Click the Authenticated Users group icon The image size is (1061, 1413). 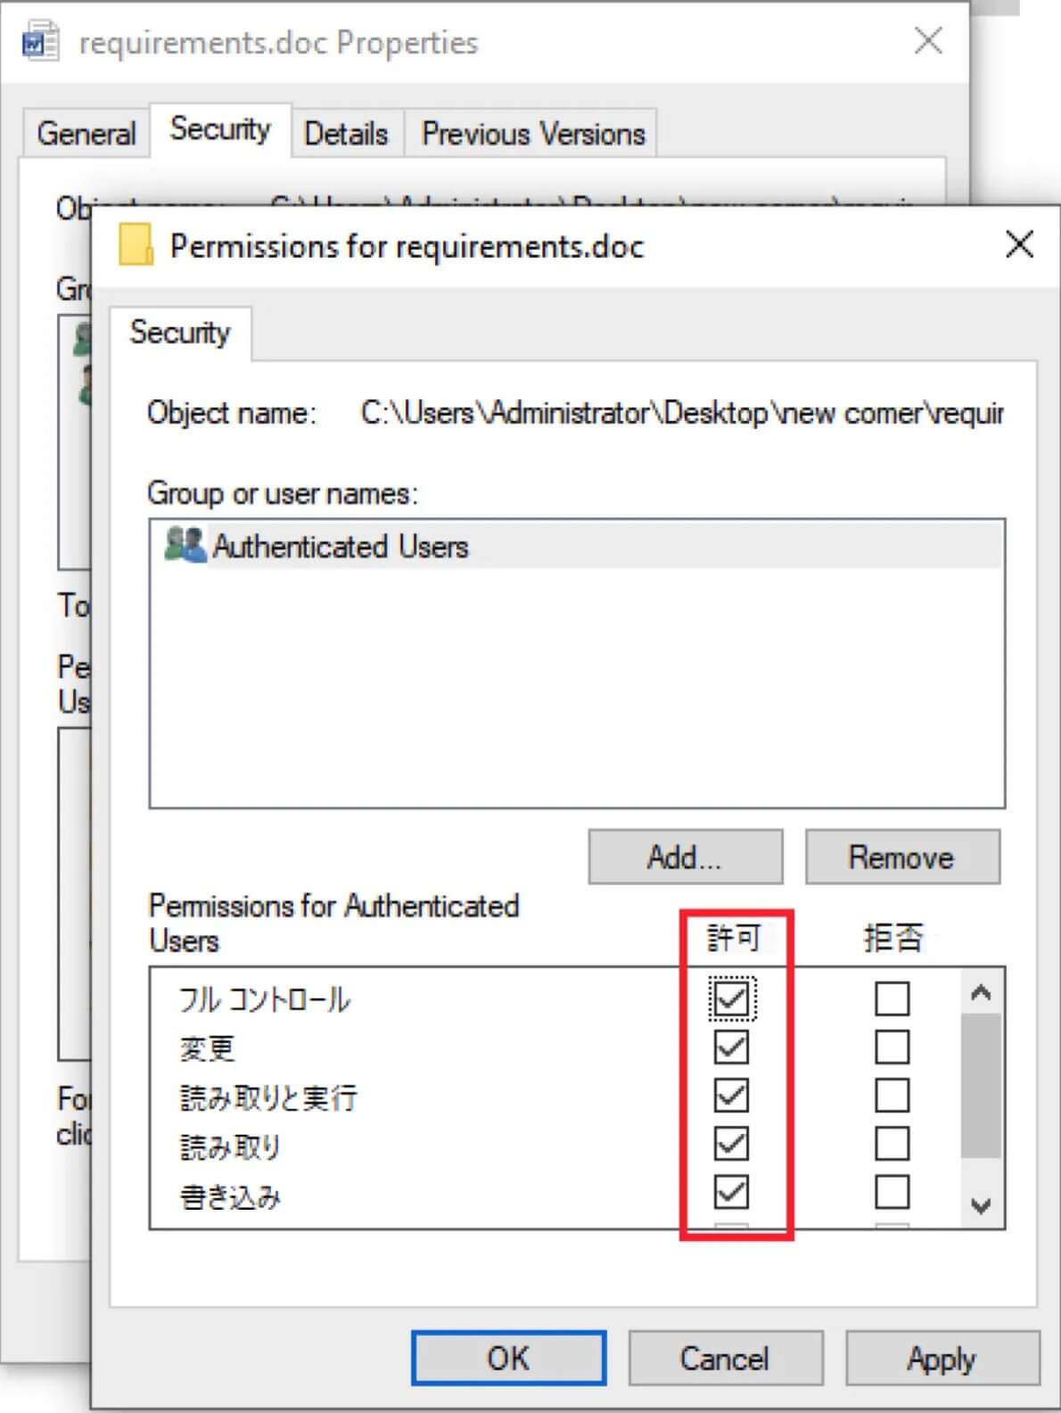185,545
